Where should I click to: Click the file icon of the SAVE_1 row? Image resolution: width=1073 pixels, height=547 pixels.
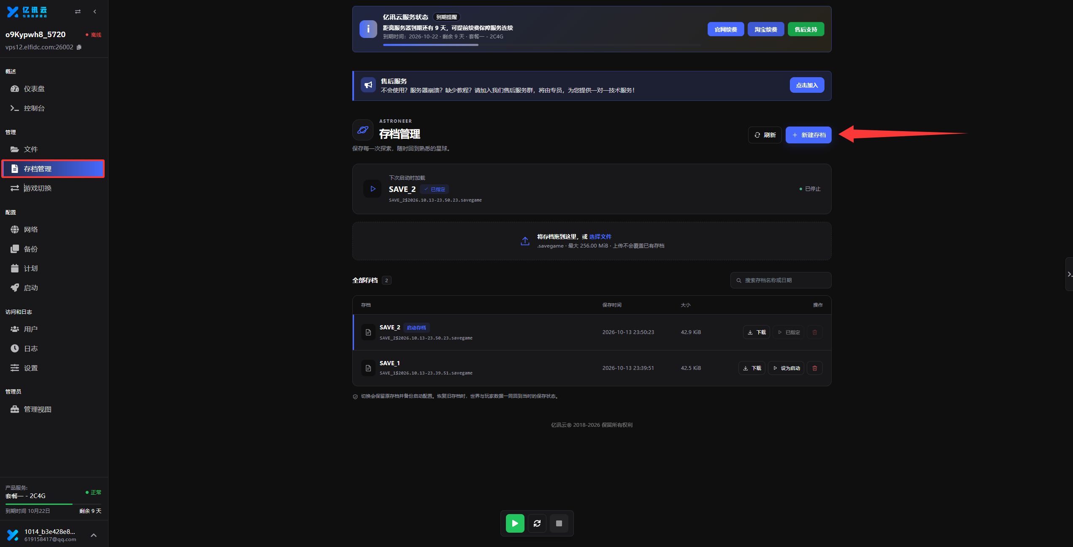(x=368, y=368)
